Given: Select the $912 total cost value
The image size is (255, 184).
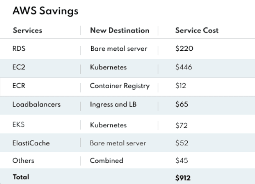Looking at the screenshot, I should pyautogui.click(x=183, y=177).
